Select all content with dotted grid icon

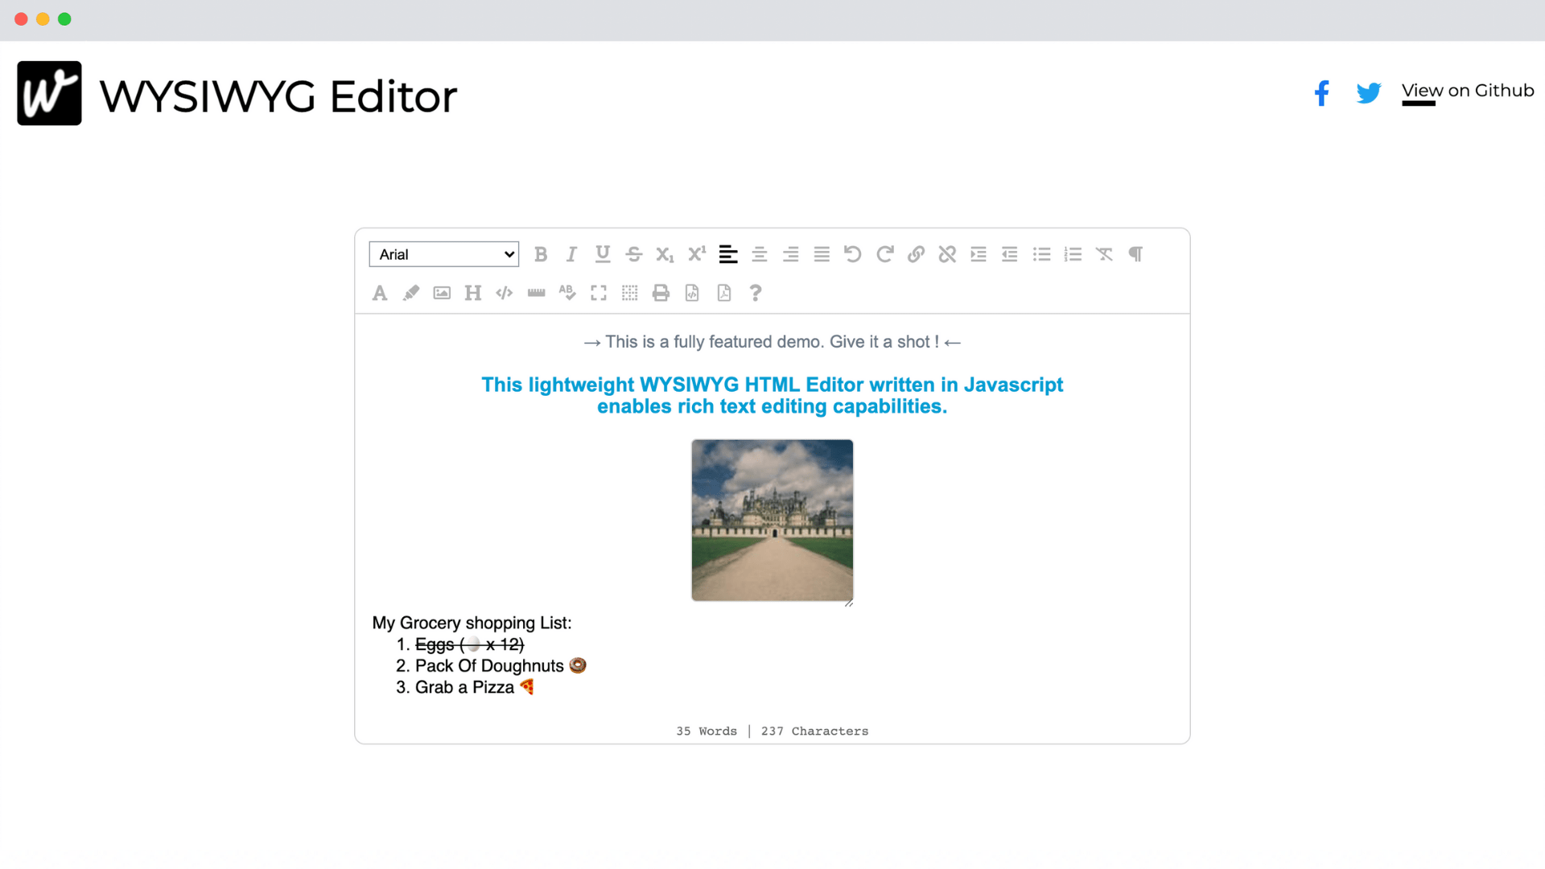630,293
